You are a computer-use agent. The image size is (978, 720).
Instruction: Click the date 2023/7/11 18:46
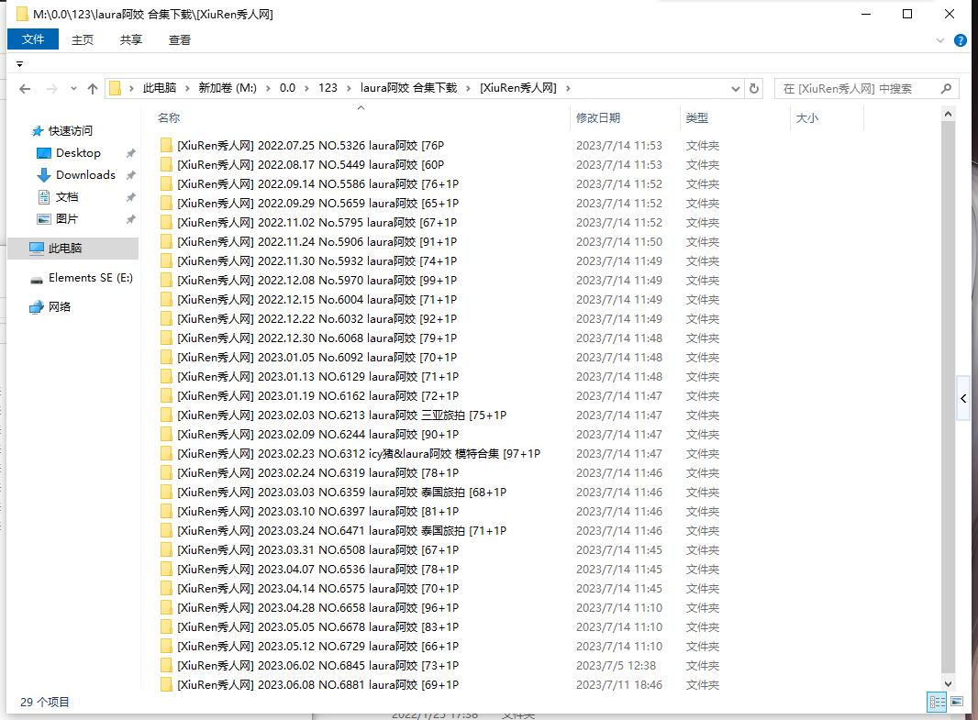619,685
